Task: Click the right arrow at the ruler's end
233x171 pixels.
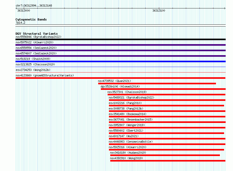Action: 225,8
